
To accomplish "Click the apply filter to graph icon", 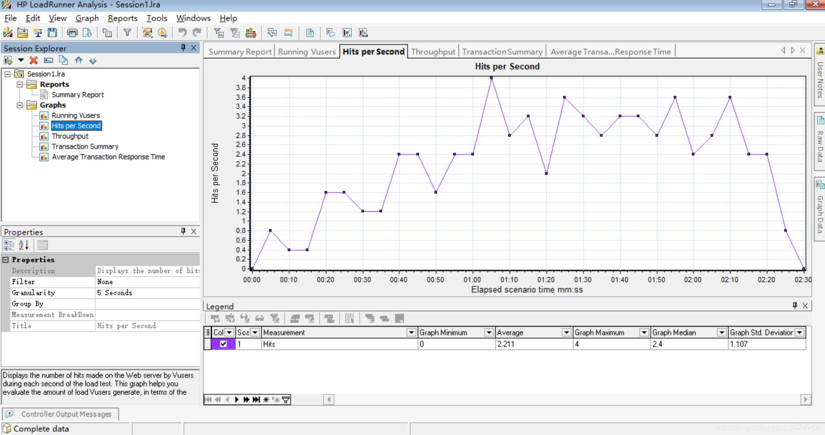I will click(219, 33).
